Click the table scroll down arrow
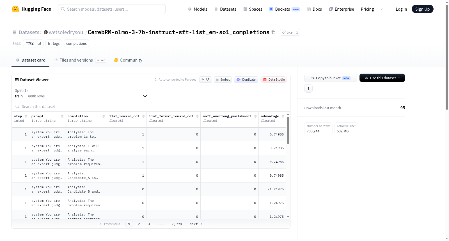Screen dimensions: 449x241 click(x=288, y=216)
